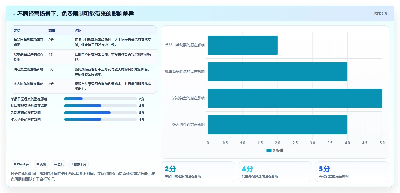
Task: Click description starting 任务少且观察频率较低时
Action: point(113,42)
